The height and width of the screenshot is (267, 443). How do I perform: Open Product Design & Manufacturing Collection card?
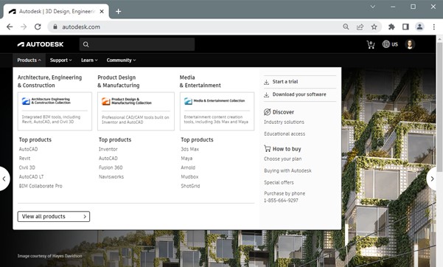[136, 111]
